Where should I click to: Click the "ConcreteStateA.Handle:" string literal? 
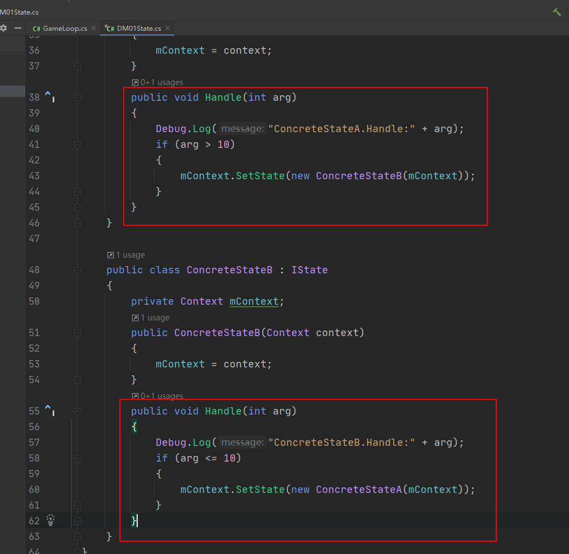[341, 128]
